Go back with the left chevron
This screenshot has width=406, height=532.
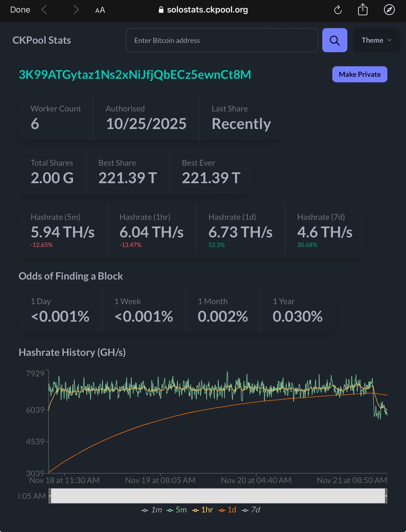[44, 10]
